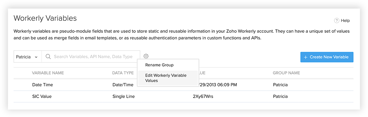Click Patricia group name in SIC Value row
Image resolution: width=368 pixels, height=117 pixels.
(280, 96)
